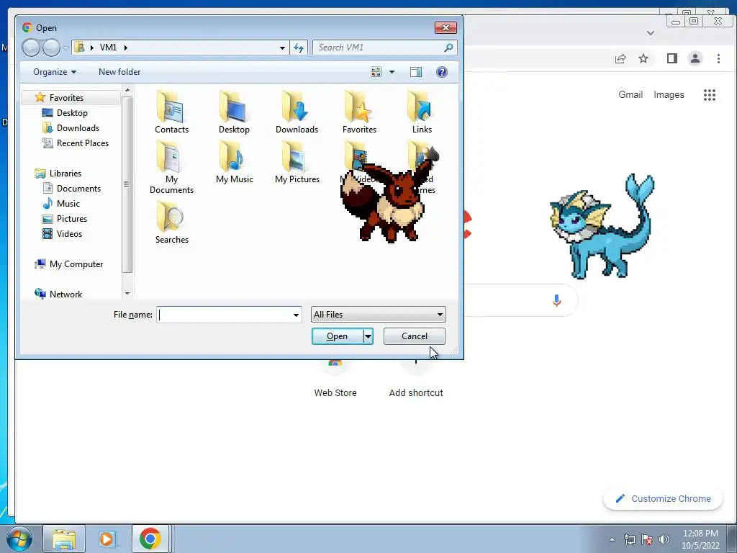
Task: Open Chrome's side panel icon
Action: (x=672, y=58)
